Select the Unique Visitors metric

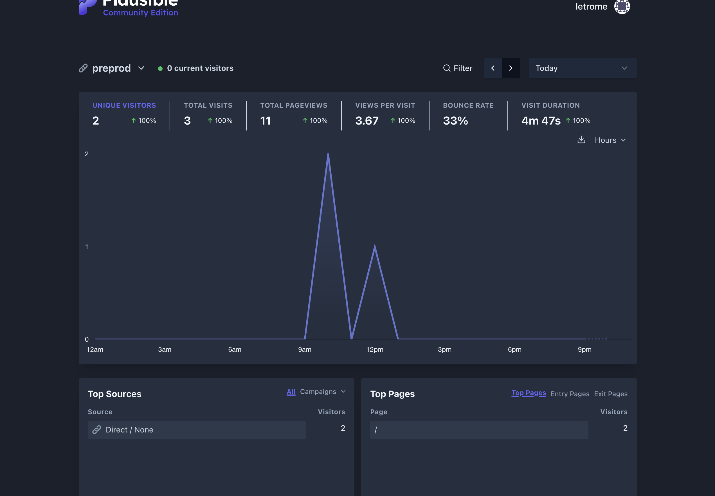[124, 105]
